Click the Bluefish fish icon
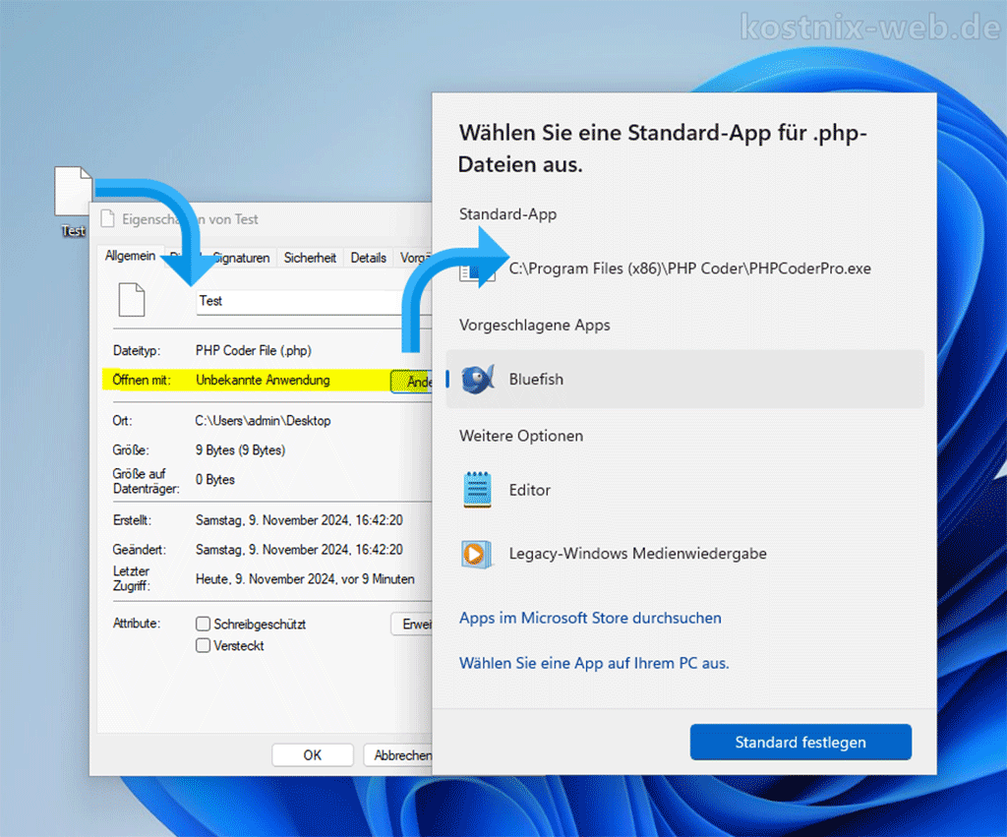This screenshot has height=837, width=1007. click(477, 379)
